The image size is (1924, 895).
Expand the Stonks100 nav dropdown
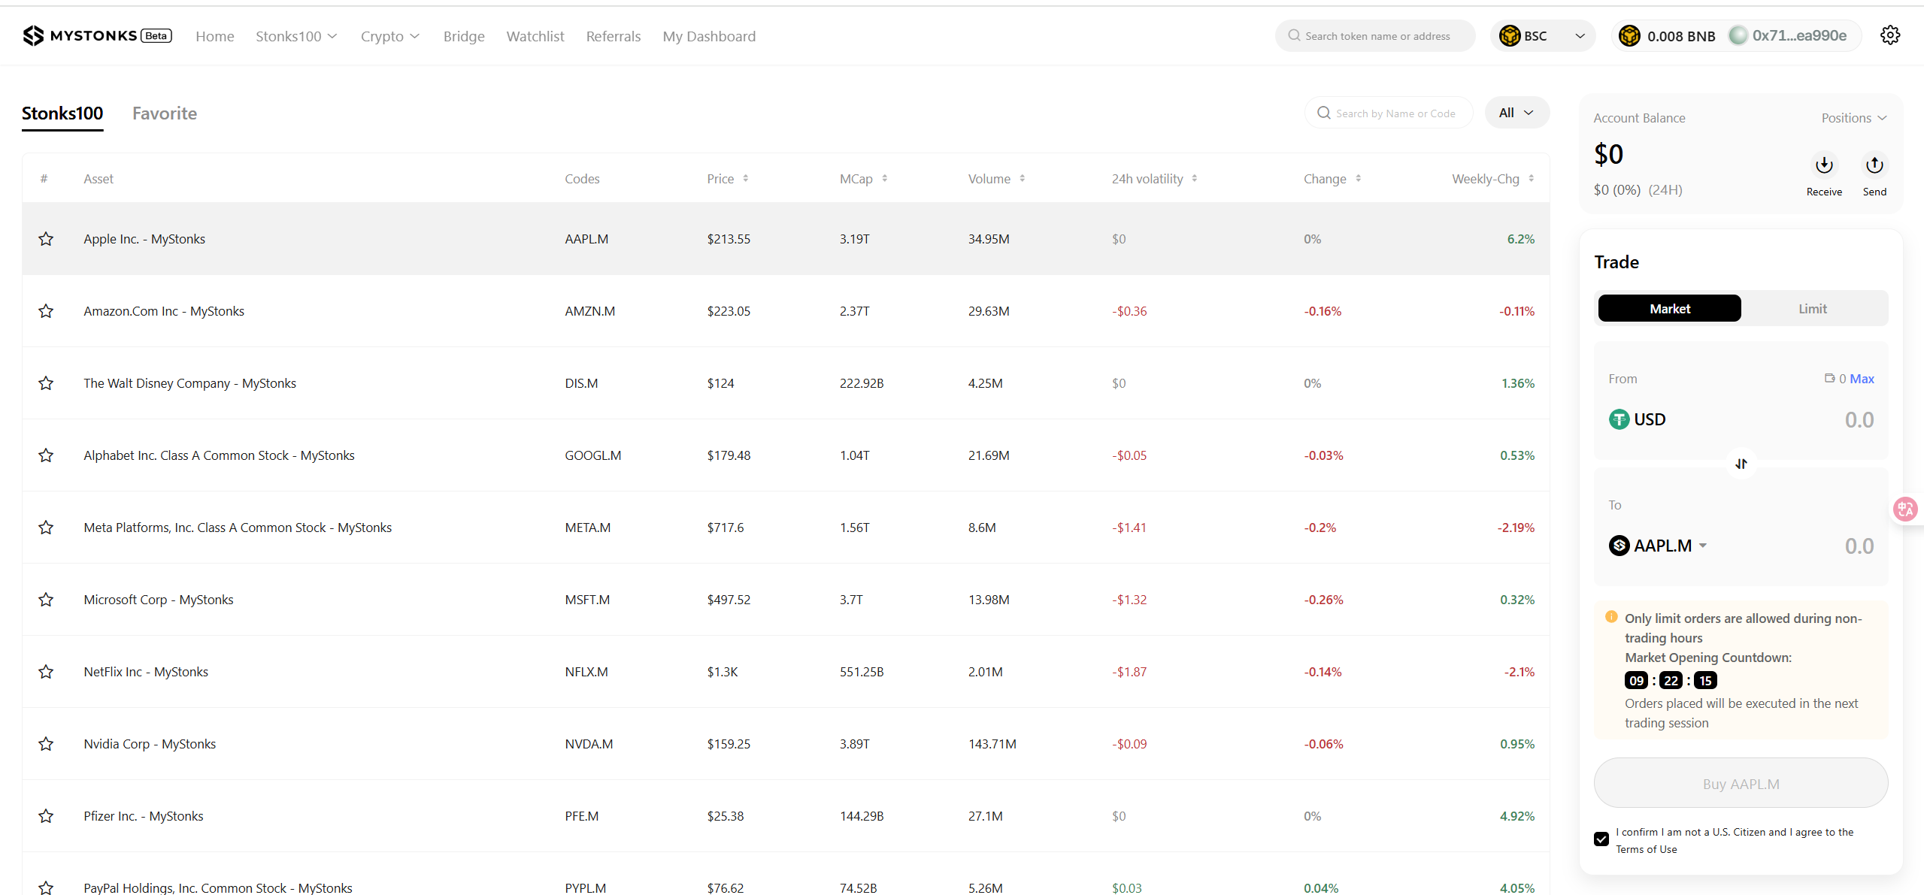click(296, 36)
